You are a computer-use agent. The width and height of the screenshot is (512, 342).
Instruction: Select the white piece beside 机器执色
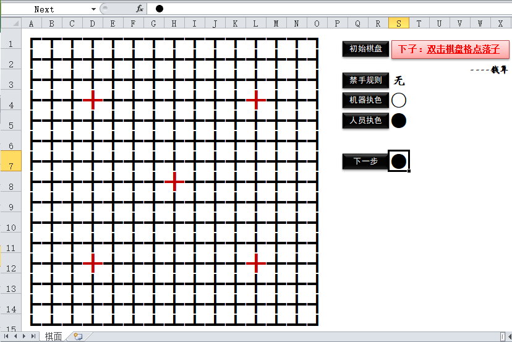399,100
